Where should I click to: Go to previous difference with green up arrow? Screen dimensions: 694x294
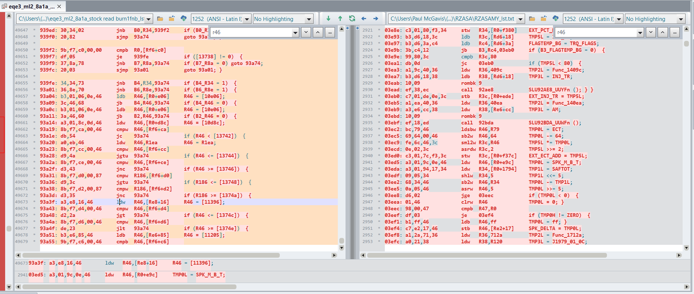tap(340, 19)
